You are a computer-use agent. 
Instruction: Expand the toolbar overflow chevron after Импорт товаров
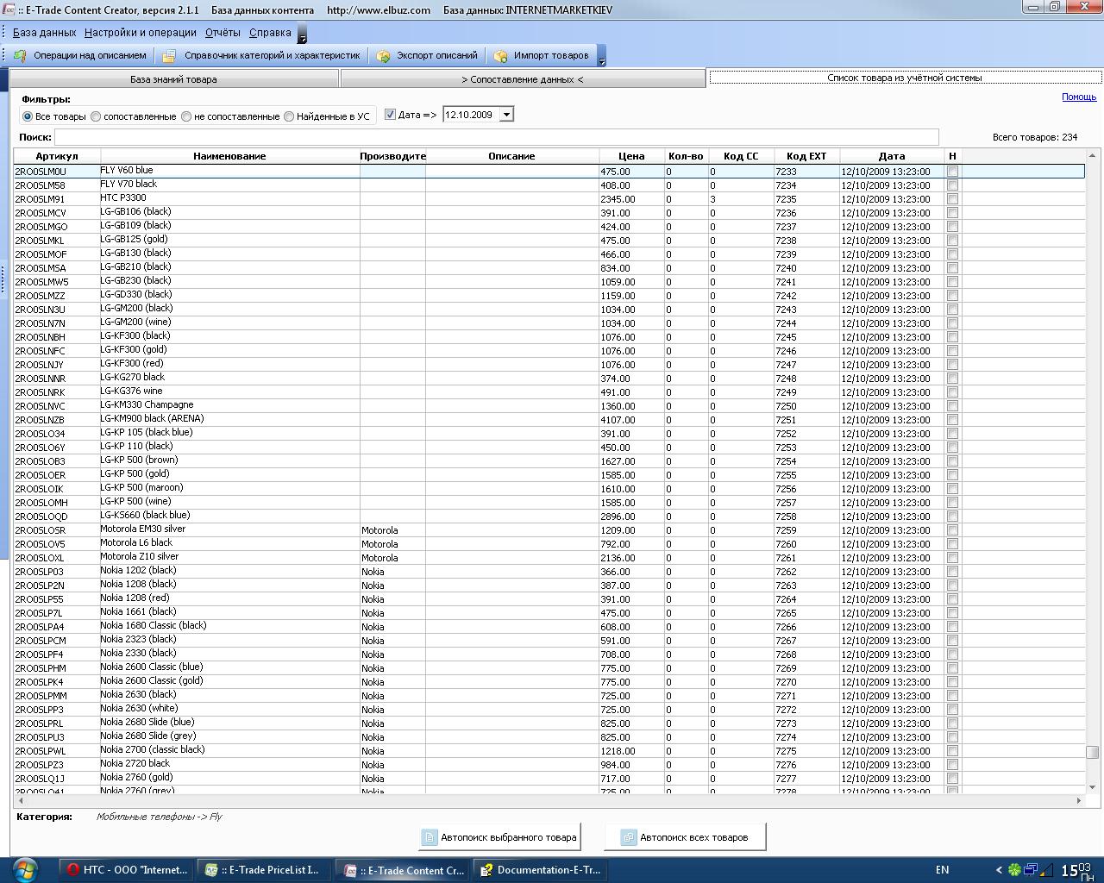(x=601, y=57)
